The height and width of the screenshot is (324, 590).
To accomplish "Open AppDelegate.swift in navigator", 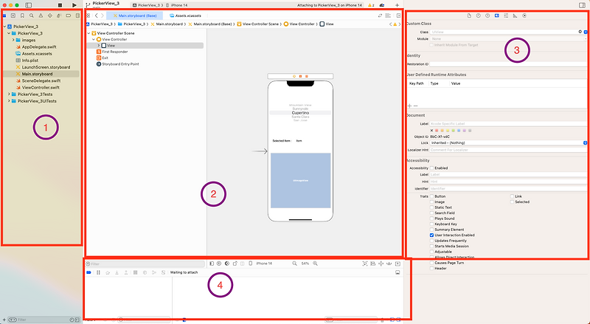I will coord(39,46).
